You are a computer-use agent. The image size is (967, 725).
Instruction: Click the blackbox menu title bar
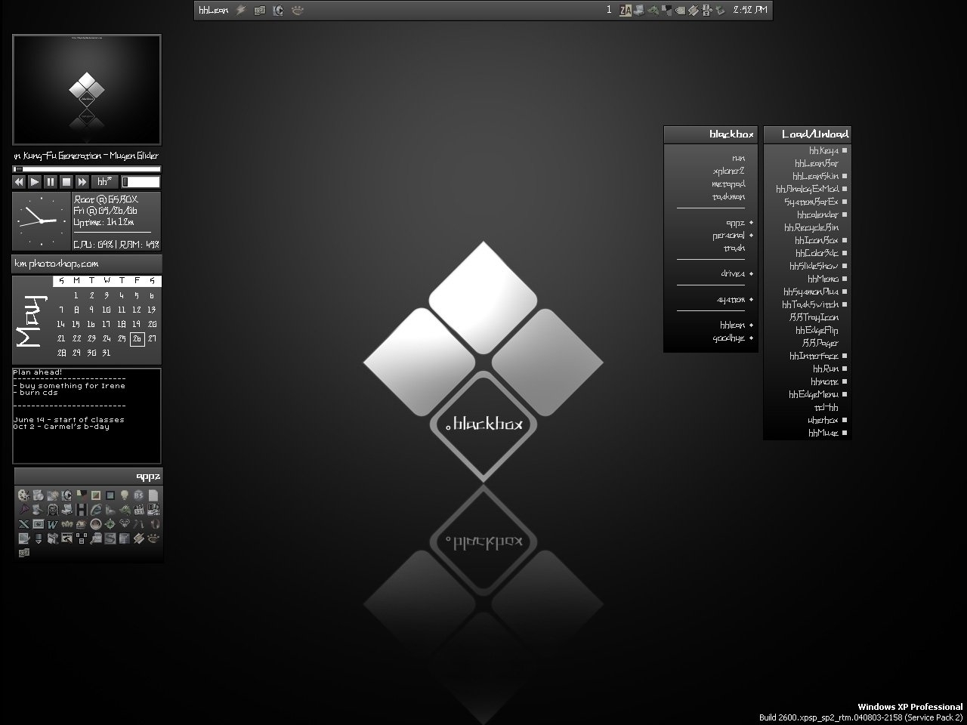[x=711, y=134]
